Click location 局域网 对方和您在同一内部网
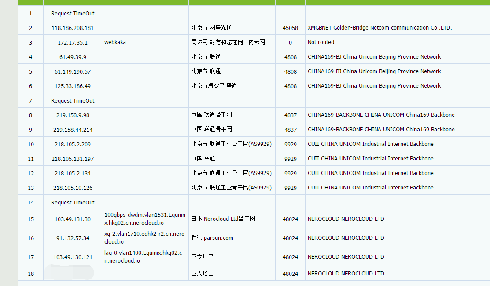This screenshot has width=490, height=286. (x=228, y=42)
